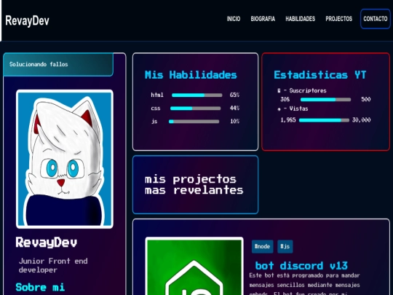Screen dimensions: 393x295
Task: Open the INICIO nav link
Action: 234,19
